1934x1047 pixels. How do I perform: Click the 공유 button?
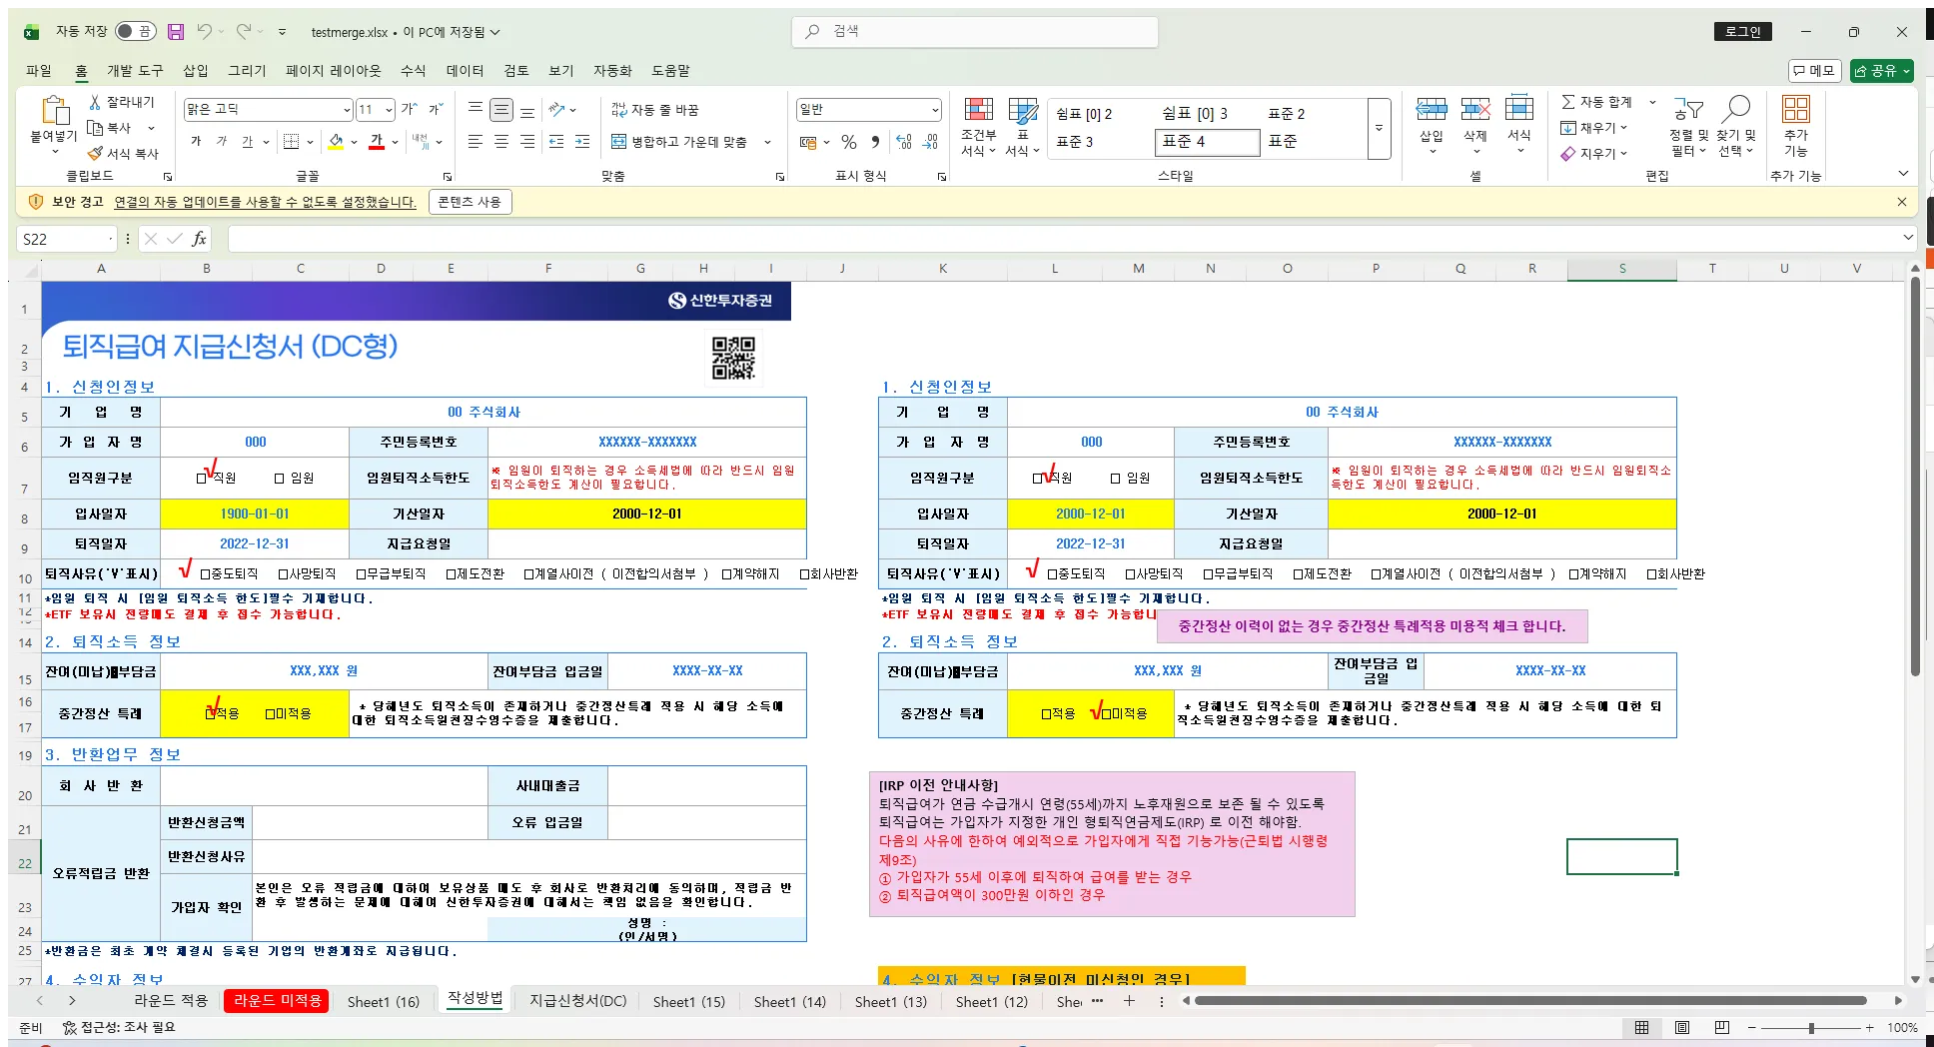1881,71
